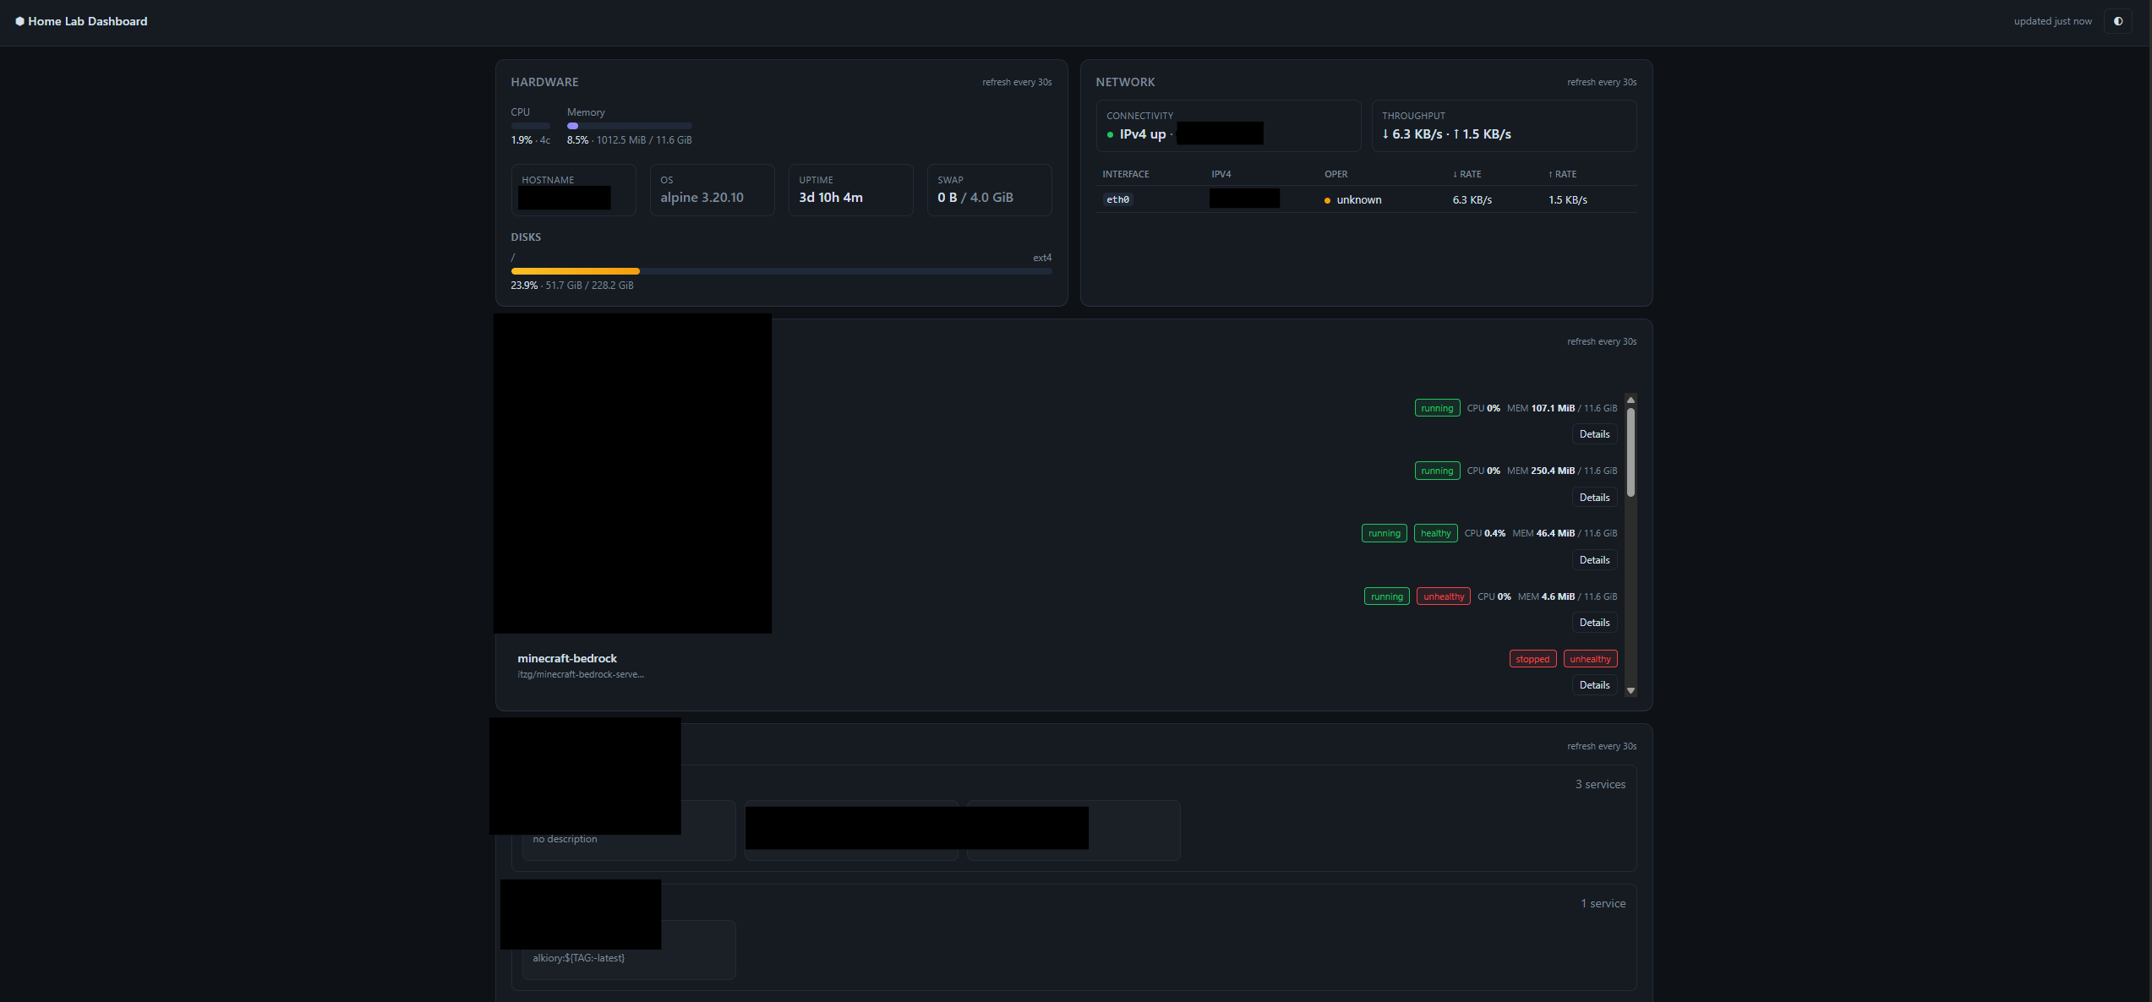Click the '↑ RATE' column header
The height and width of the screenshot is (1002, 2152).
tap(1562, 175)
